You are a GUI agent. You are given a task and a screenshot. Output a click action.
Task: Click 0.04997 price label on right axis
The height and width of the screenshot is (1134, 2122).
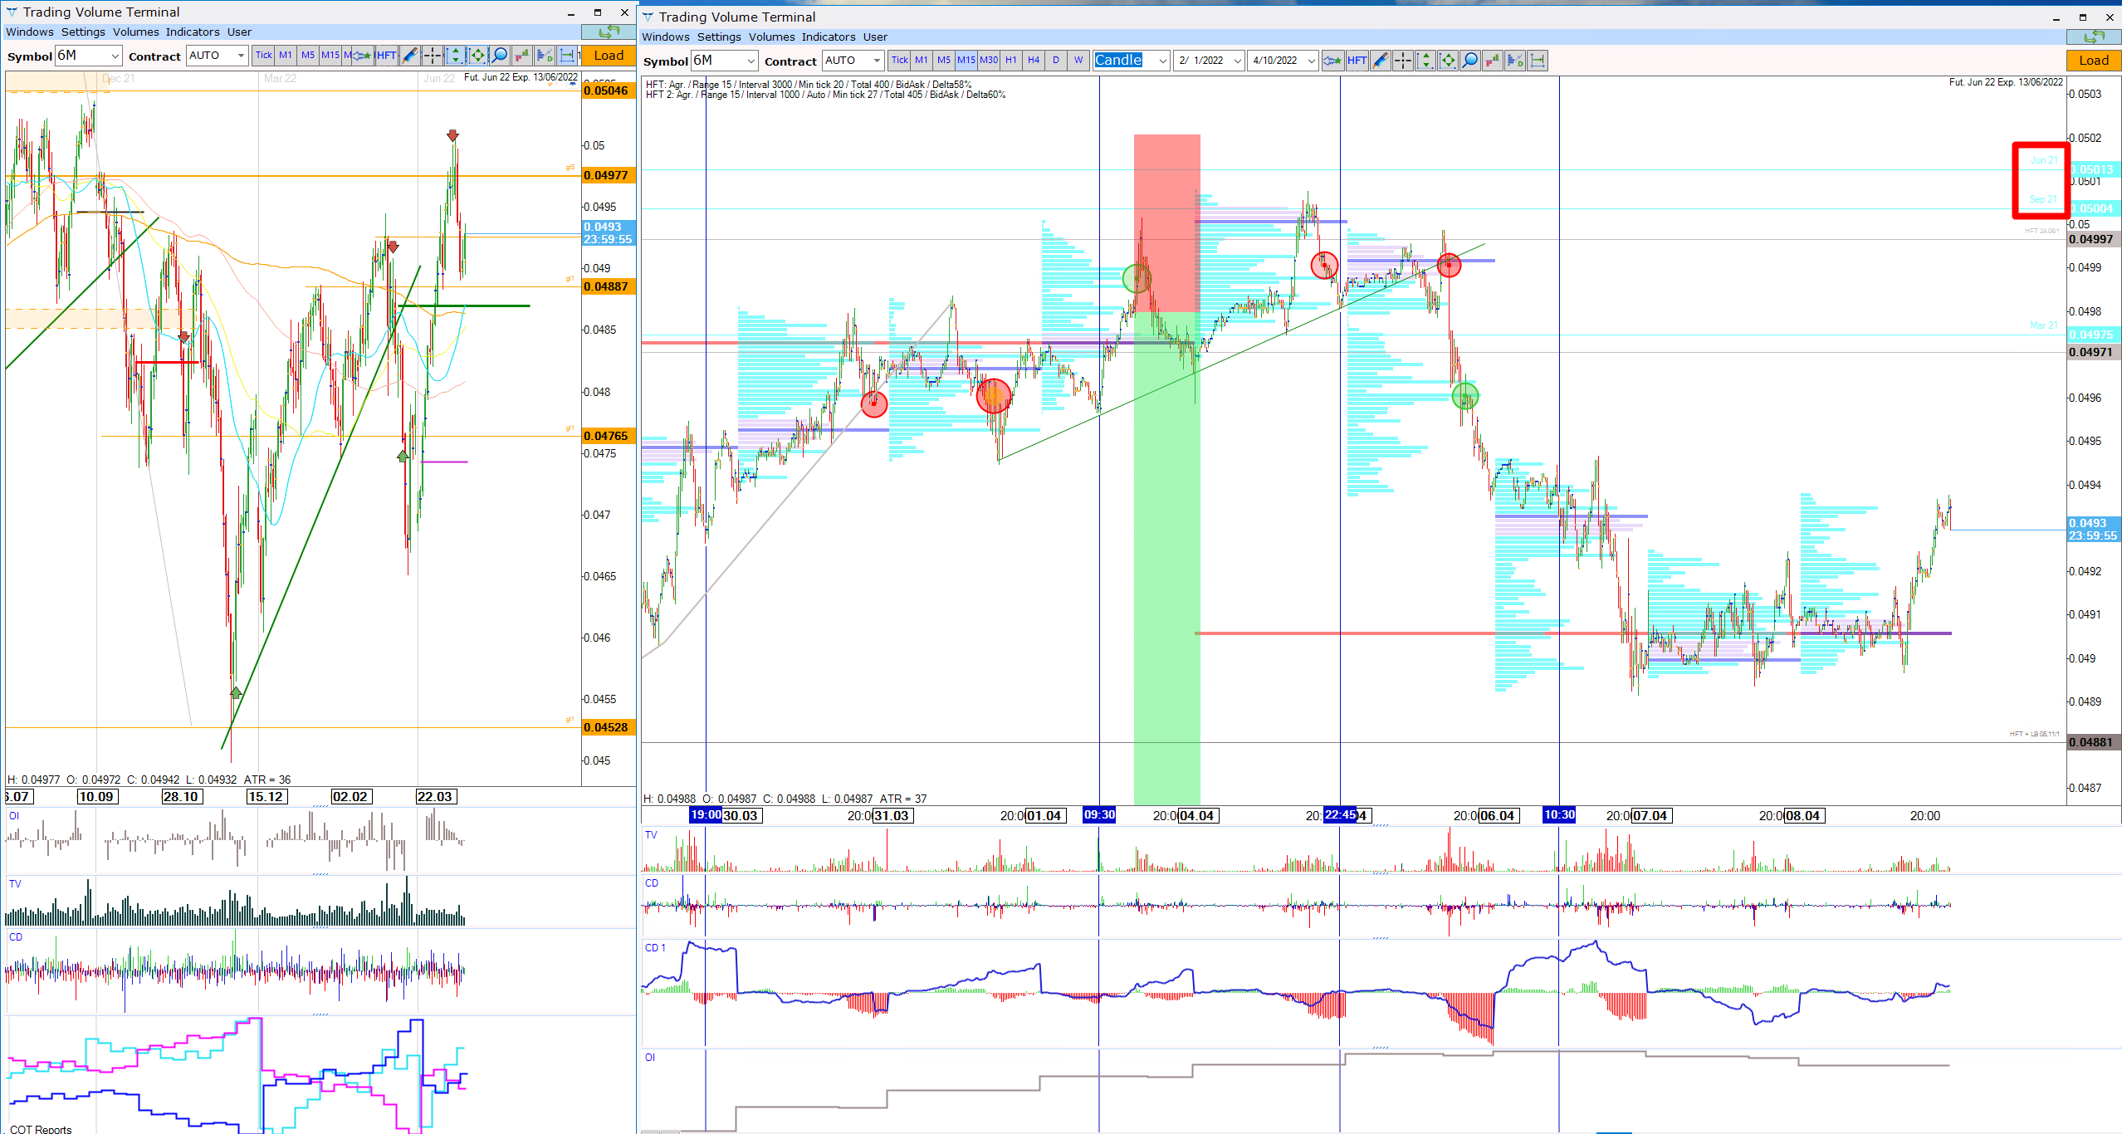(x=2093, y=239)
